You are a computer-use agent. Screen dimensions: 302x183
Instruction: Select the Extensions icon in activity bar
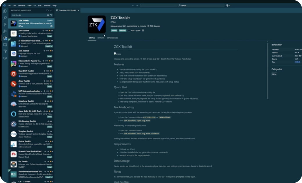click(x=5, y=38)
